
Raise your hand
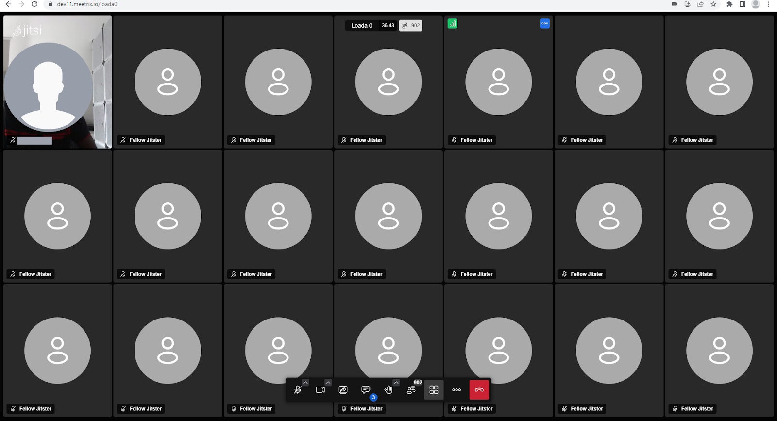[388, 390]
